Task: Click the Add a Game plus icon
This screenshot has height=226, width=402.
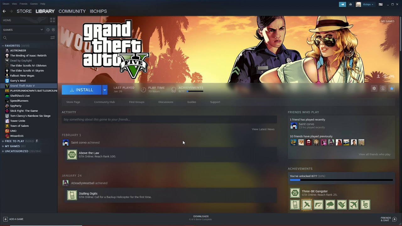Action: pyautogui.click(x=5, y=219)
